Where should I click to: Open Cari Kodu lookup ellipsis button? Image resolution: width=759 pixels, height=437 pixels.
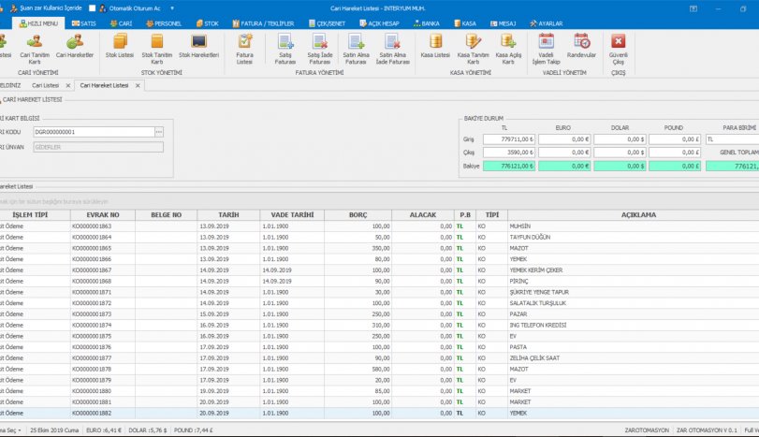159,132
